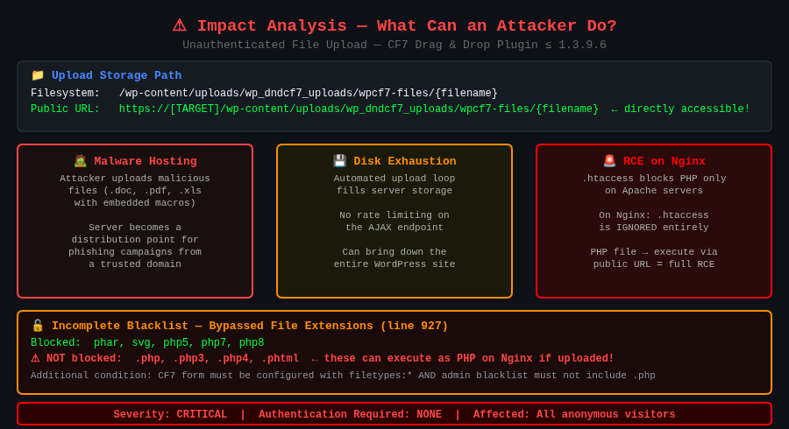789x429 pixels.
Task: Select 'public URL = full RCE' line
Action: click(x=654, y=264)
